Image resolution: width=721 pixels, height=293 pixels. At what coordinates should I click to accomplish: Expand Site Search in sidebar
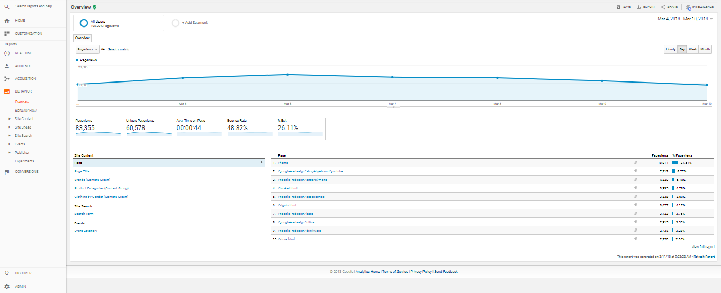coord(10,136)
